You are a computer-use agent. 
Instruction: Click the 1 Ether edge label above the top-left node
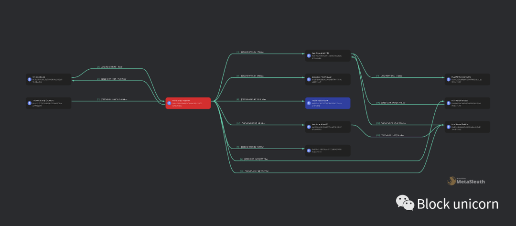[109, 67]
